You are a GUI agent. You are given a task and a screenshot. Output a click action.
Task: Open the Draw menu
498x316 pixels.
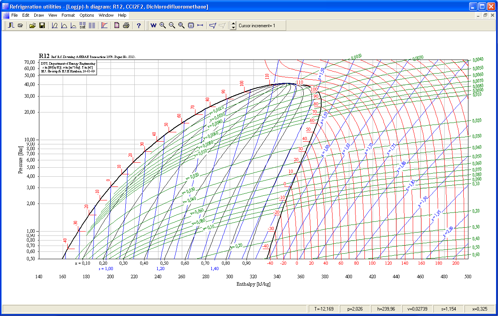39,15
